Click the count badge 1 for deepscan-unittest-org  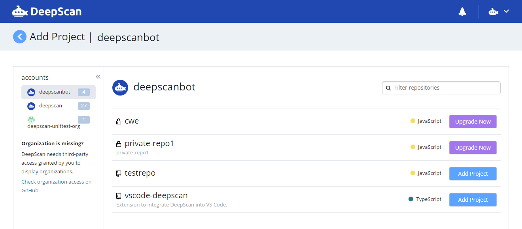(x=84, y=120)
